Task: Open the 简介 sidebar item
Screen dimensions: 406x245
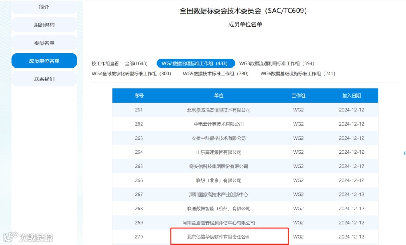Action: tap(44, 7)
